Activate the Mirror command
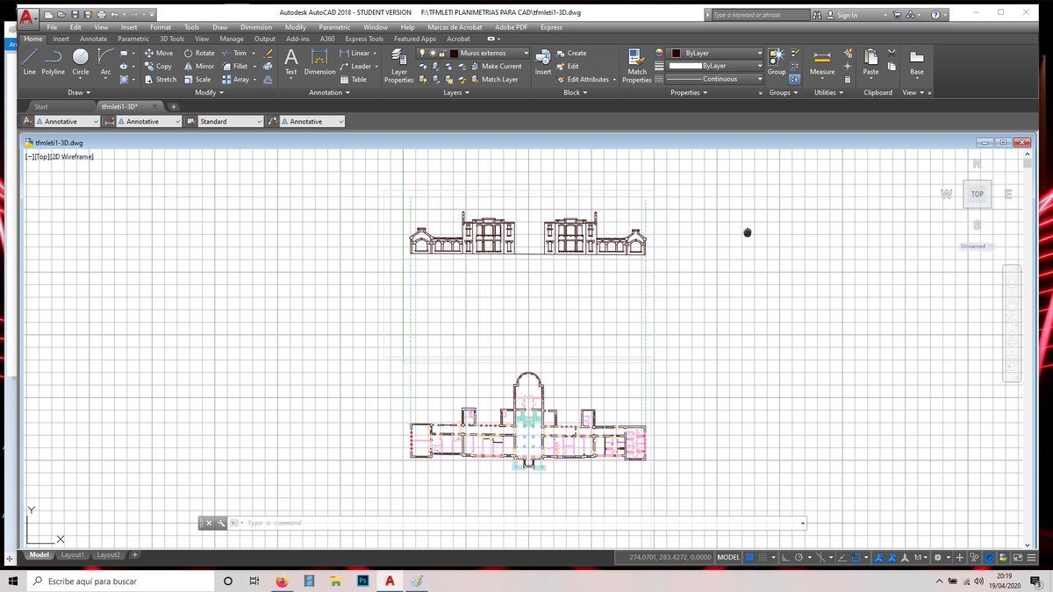 pos(199,66)
